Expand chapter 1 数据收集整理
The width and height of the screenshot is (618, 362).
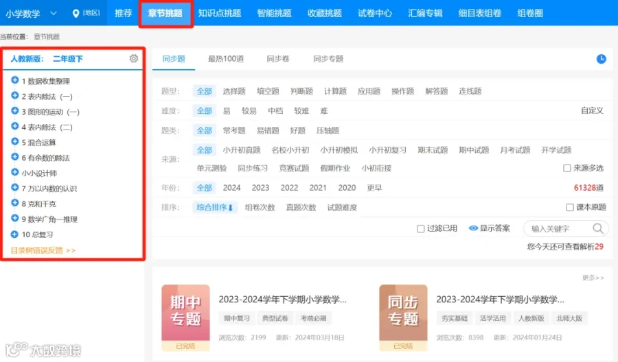(15, 80)
